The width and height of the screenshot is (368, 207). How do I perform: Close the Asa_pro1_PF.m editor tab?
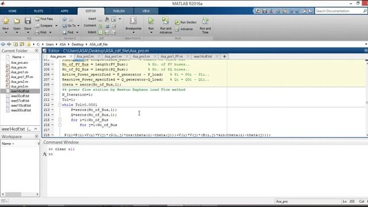point(188,56)
